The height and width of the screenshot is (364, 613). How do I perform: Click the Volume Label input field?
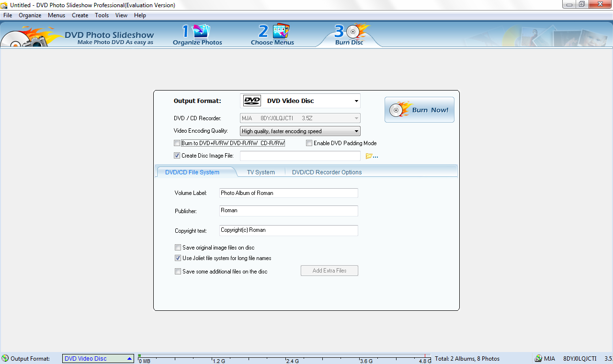(289, 193)
